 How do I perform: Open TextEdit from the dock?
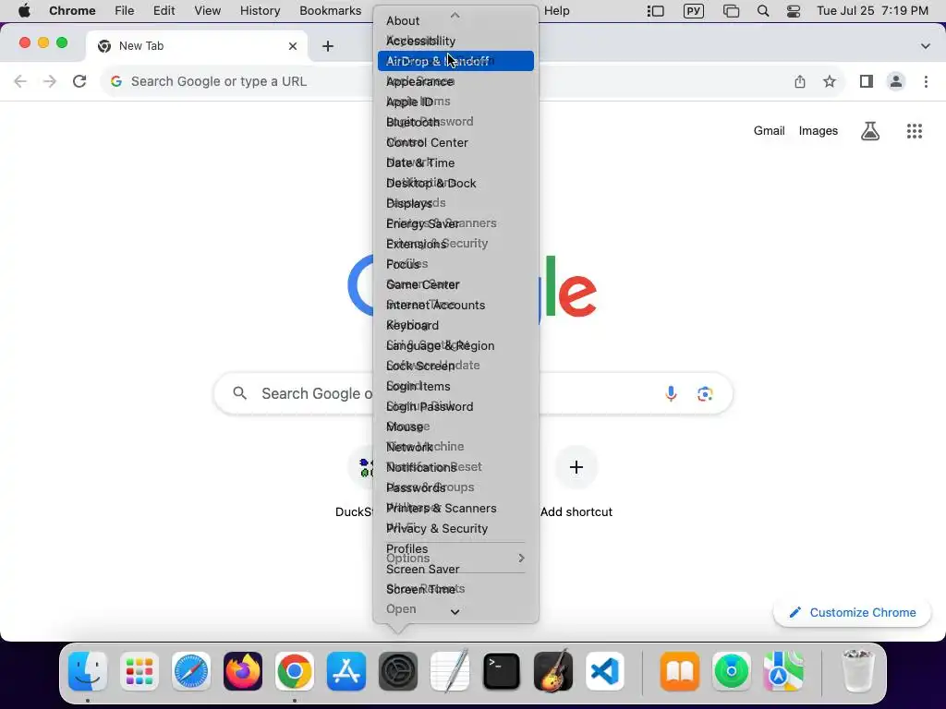tap(450, 671)
